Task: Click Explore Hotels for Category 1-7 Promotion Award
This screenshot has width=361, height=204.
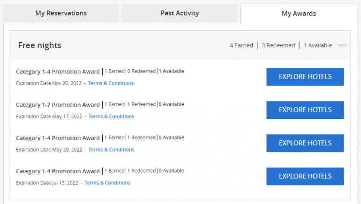Action: pyautogui.click(x=305, y=110)
